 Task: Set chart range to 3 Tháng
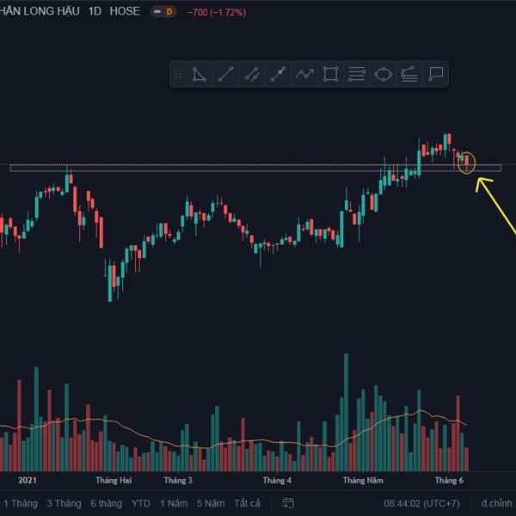(x=64, y=503)
